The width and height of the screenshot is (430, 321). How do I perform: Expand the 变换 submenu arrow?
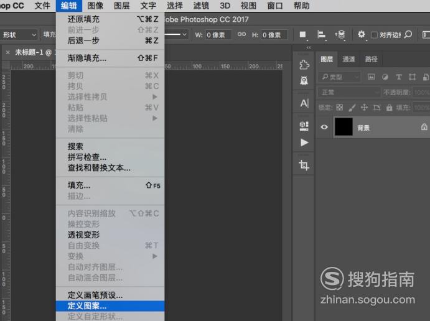pos(155,256)
